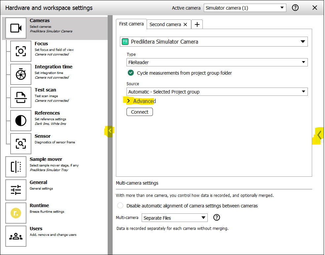The image size is (325, 255).
Task: Open the Users icon
Action: point(16,236)
